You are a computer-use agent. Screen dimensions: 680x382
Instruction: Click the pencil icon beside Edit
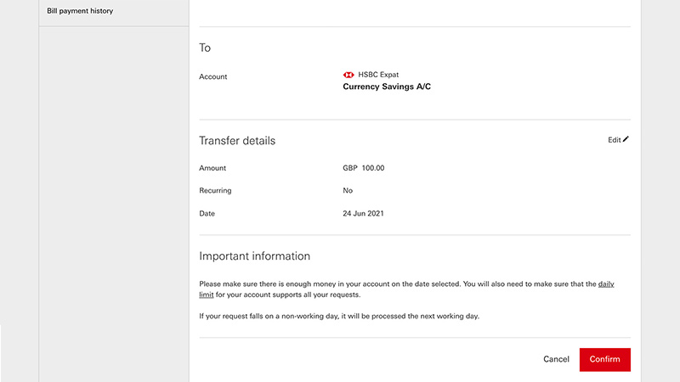click(x=626, y=139)
